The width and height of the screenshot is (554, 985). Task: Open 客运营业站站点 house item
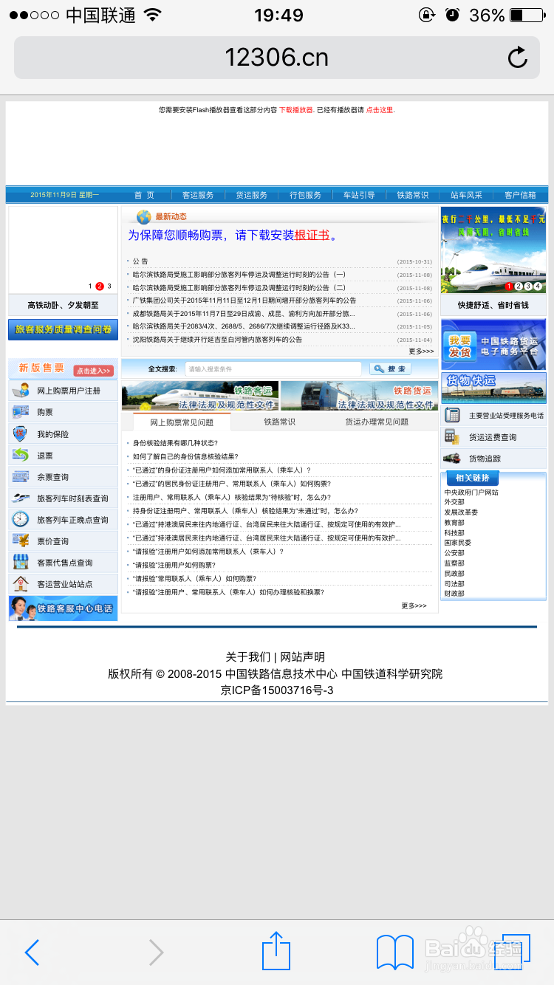[x=64, y=584]
